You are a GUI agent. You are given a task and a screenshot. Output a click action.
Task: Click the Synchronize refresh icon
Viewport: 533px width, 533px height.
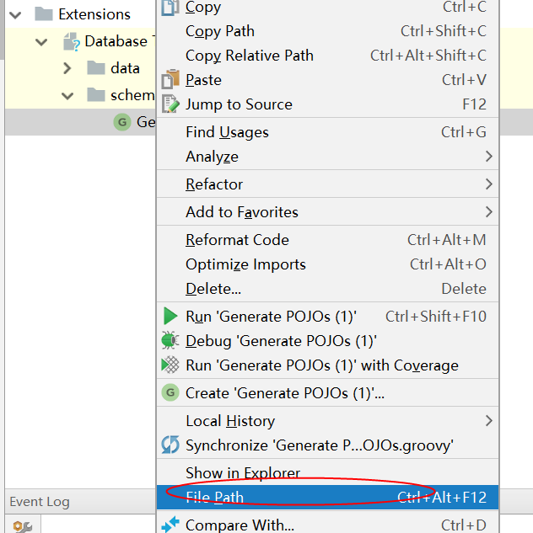pyautogui.click(x=170, y=445)
